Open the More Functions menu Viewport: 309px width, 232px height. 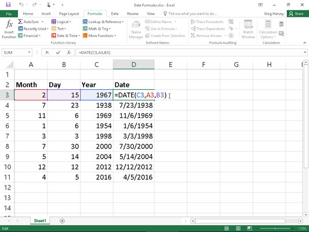click(100, 36)
